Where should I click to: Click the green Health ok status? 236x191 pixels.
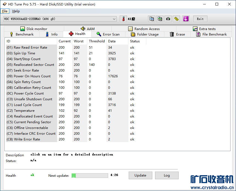coord(32,175)
